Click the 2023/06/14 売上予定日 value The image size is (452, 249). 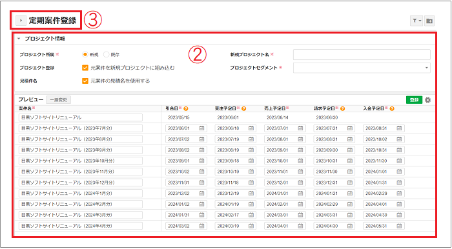277,117
